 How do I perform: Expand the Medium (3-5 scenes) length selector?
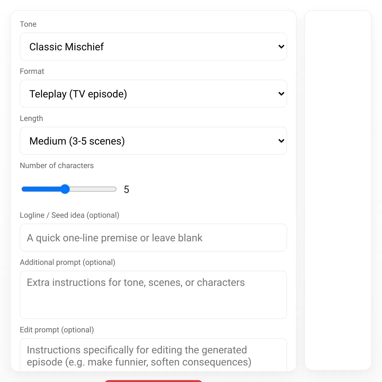tap(153, 141)
